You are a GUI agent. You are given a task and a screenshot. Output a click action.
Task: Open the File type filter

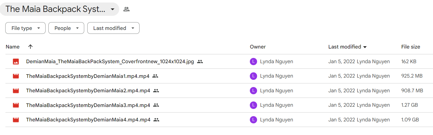pos(25,28)
